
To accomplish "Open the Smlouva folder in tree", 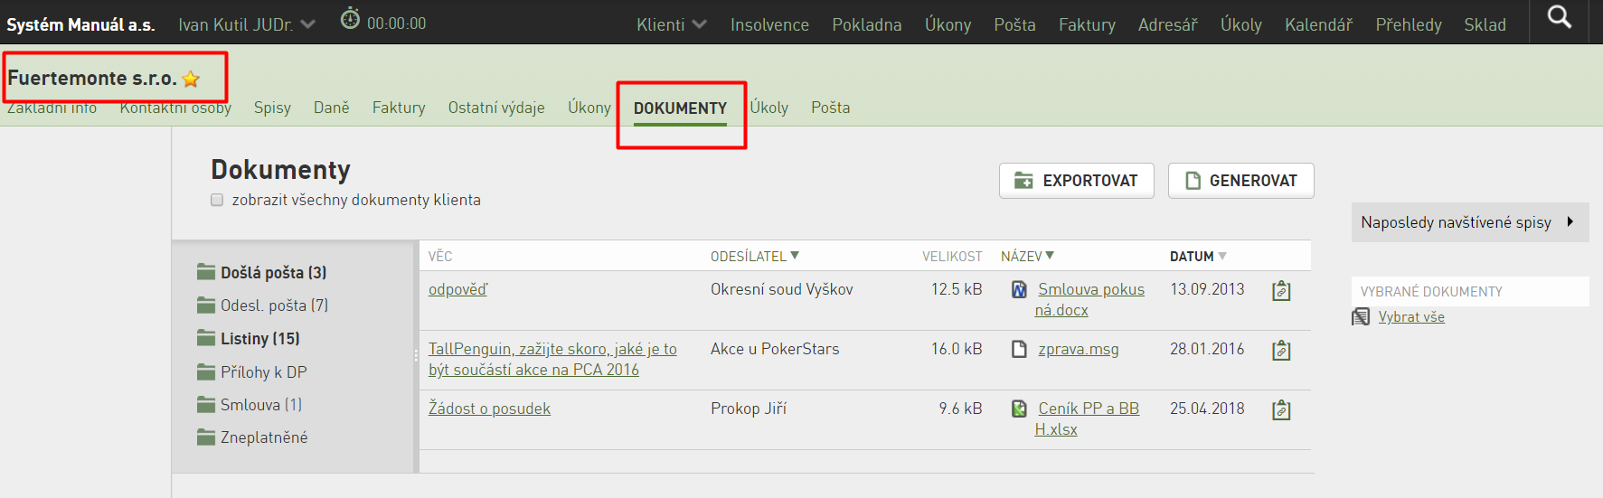I will [x=250, y=405].
